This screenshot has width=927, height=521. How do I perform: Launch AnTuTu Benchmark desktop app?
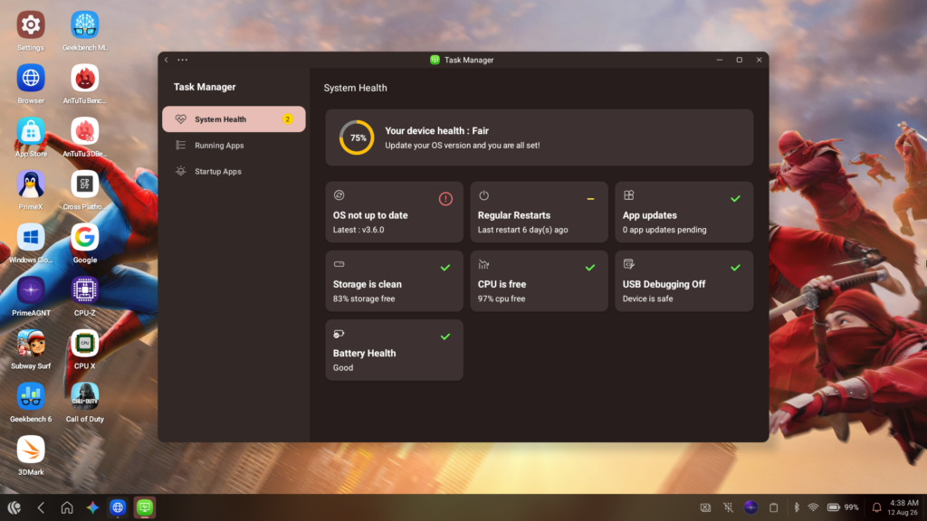click(x=84, y=78)
